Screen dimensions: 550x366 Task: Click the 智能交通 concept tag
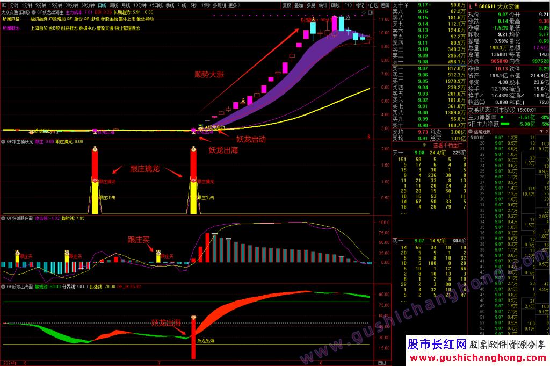click(105, 28)
